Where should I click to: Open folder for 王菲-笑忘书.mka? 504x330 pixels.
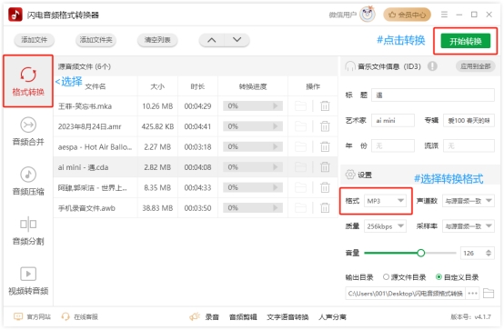[x=300, y=106]
